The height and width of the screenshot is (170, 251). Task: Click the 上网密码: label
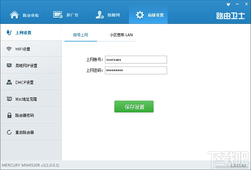coord(95,70)
